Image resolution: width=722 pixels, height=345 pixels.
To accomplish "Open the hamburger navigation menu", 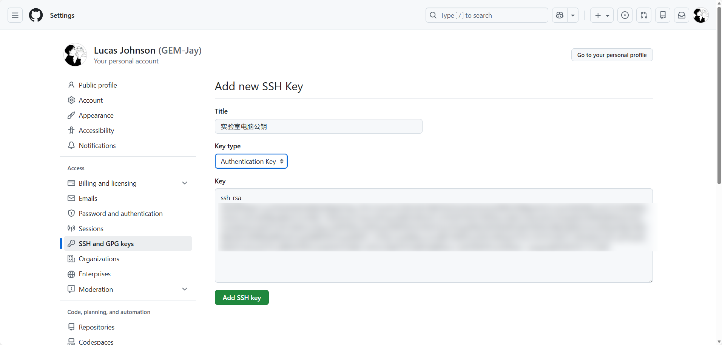I will pyautogui.click(x=15, y=15).
